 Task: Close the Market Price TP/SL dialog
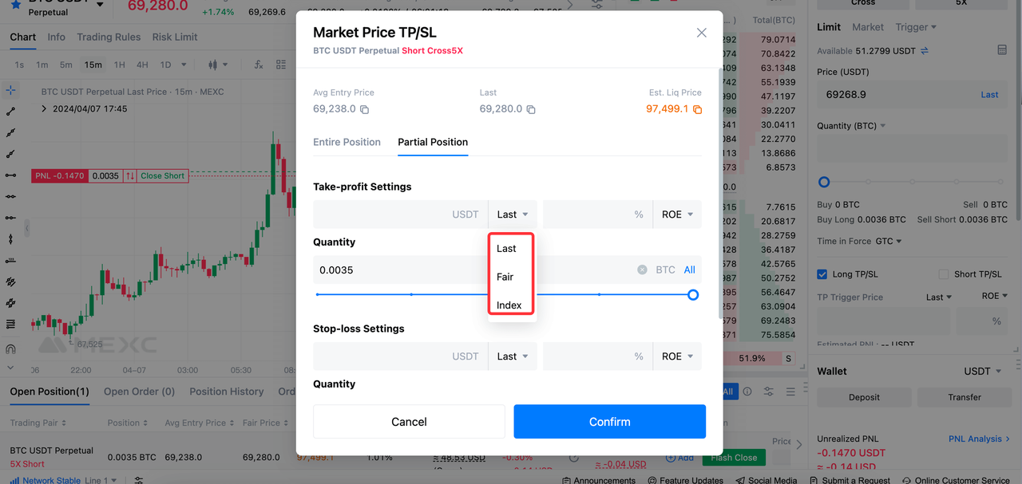[x=701, y=33]
